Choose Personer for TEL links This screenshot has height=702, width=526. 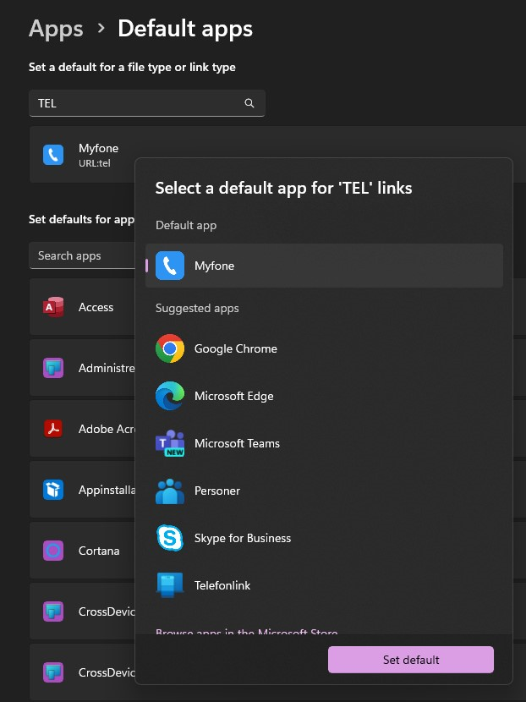click(x=324, y=491)
